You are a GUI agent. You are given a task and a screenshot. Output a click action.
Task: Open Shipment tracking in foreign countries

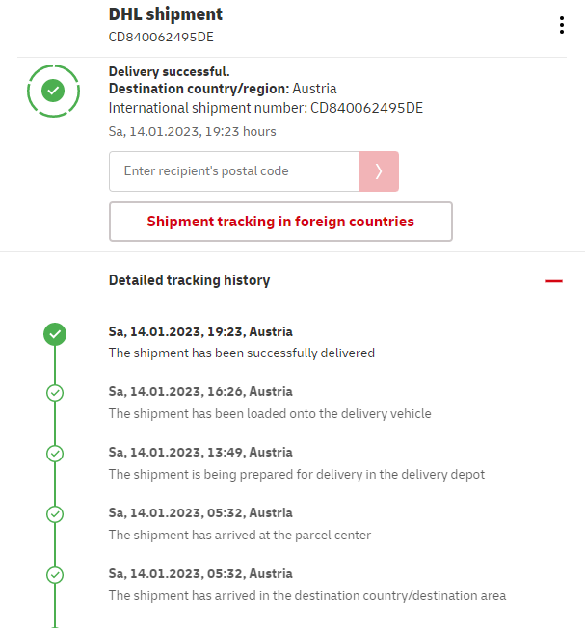[x=280, y=222]
